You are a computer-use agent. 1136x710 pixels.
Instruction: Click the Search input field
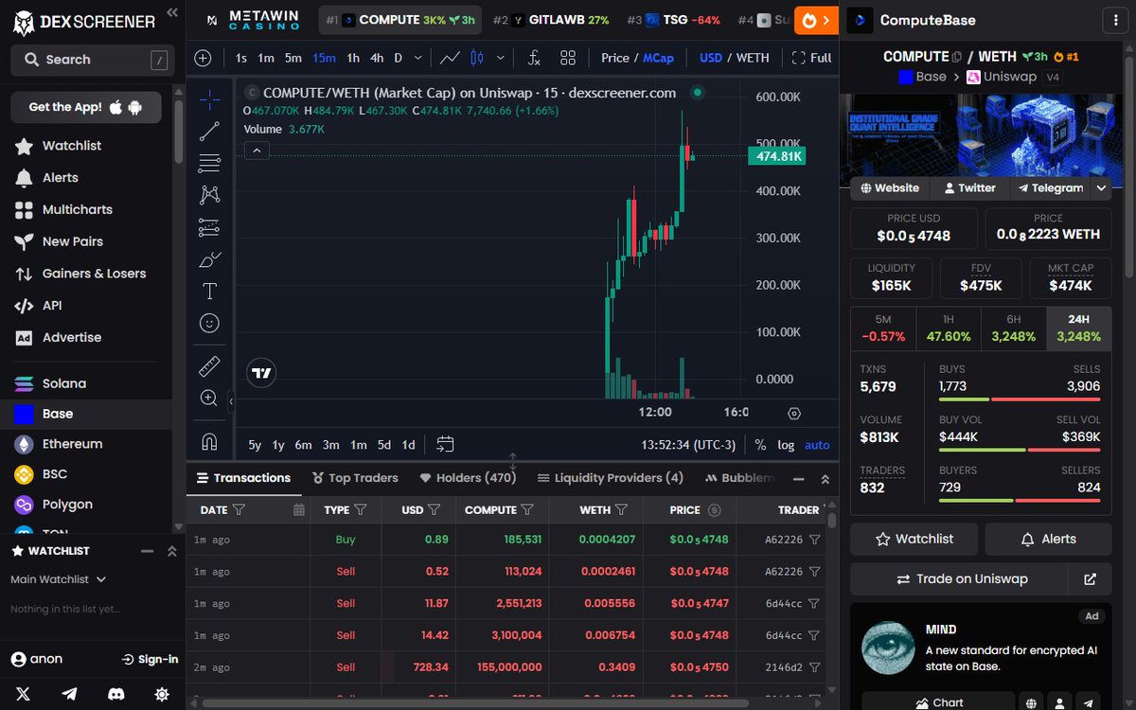point(93,60)
